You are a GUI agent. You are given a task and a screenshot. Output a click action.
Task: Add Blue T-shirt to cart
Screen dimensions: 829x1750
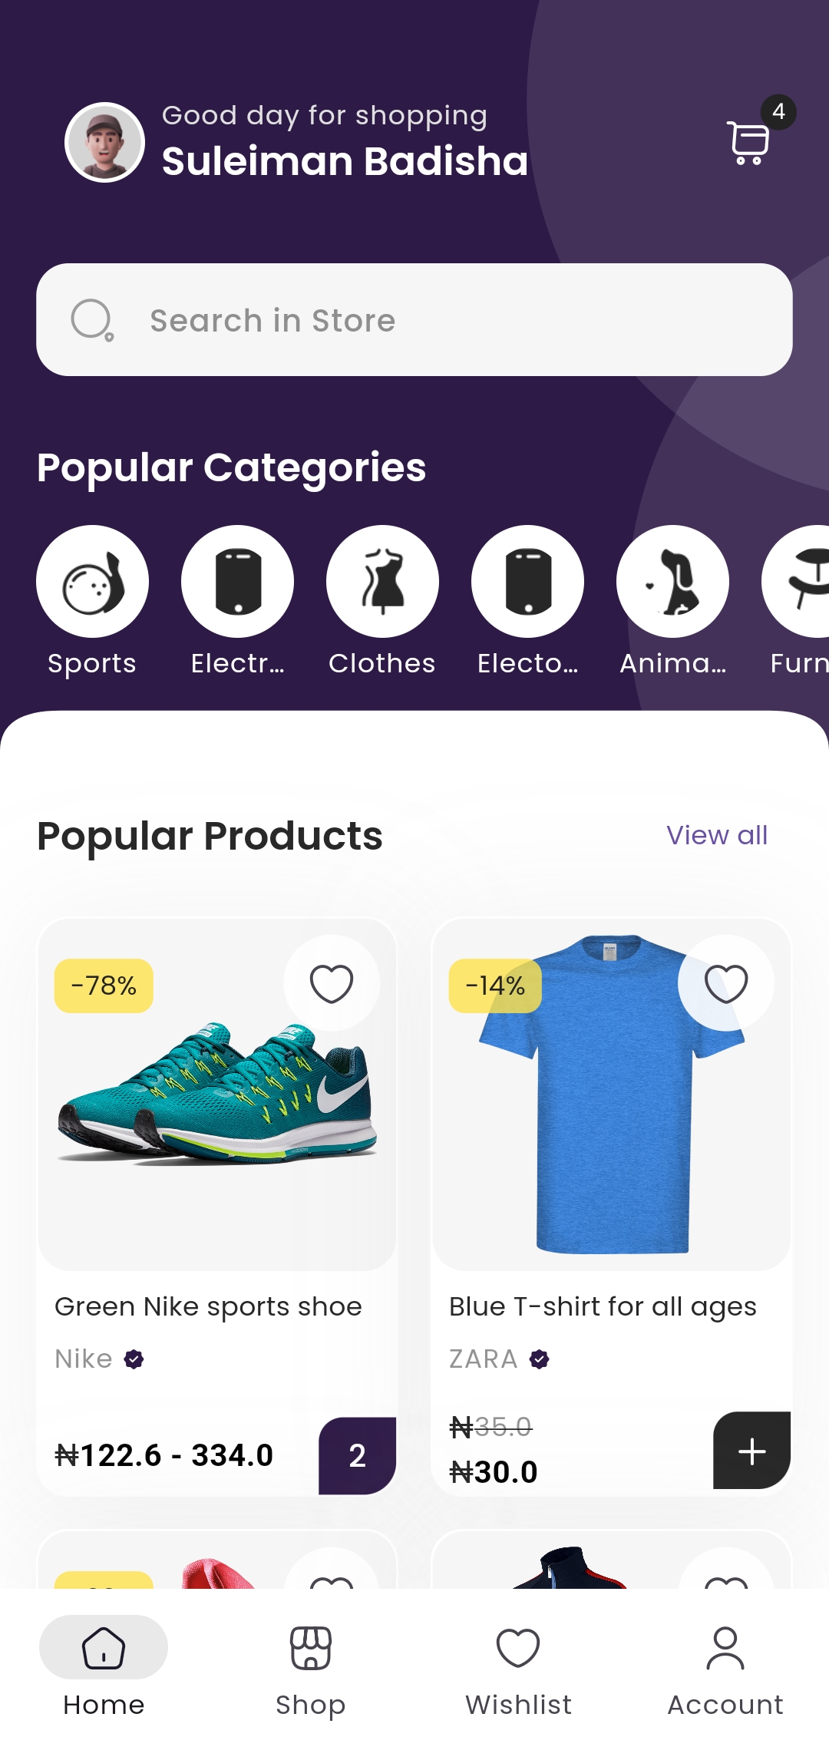(751, 1451)
